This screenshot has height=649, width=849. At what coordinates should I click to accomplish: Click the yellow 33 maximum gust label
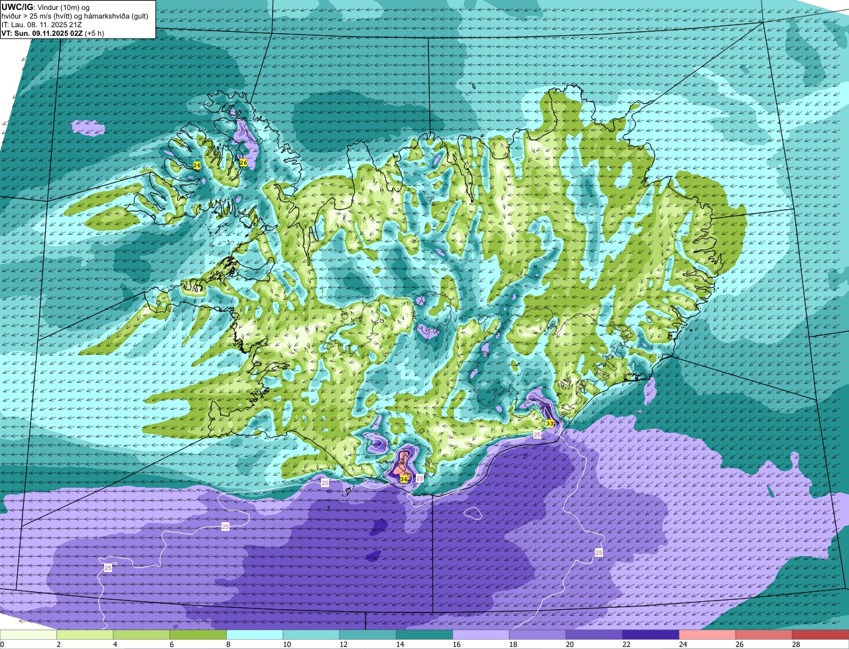[x=550, y=423]
